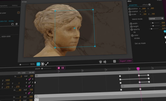This screenshot has height=101, width=166.
Task: Click the duplicate composition icon
Action: (13, 24)
